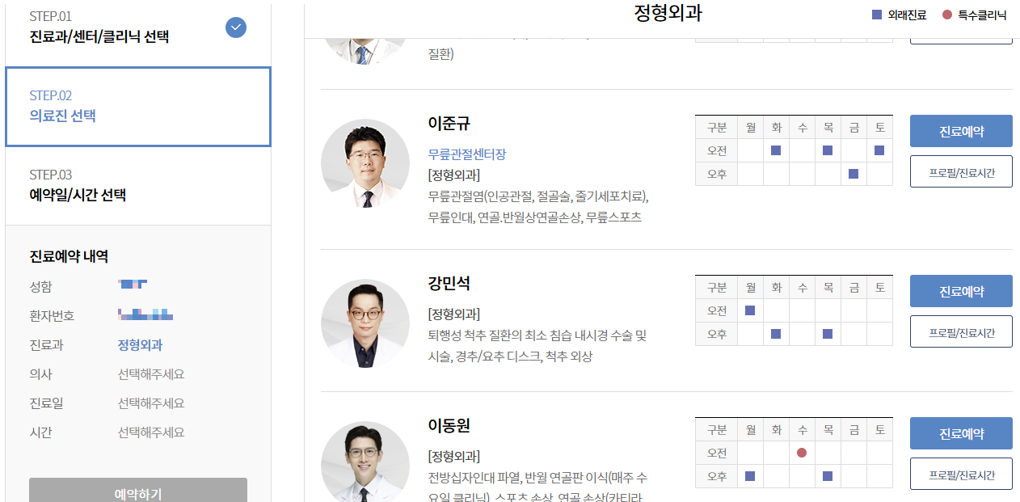Click 진료예약 button for 이동원

click(961, 433)
